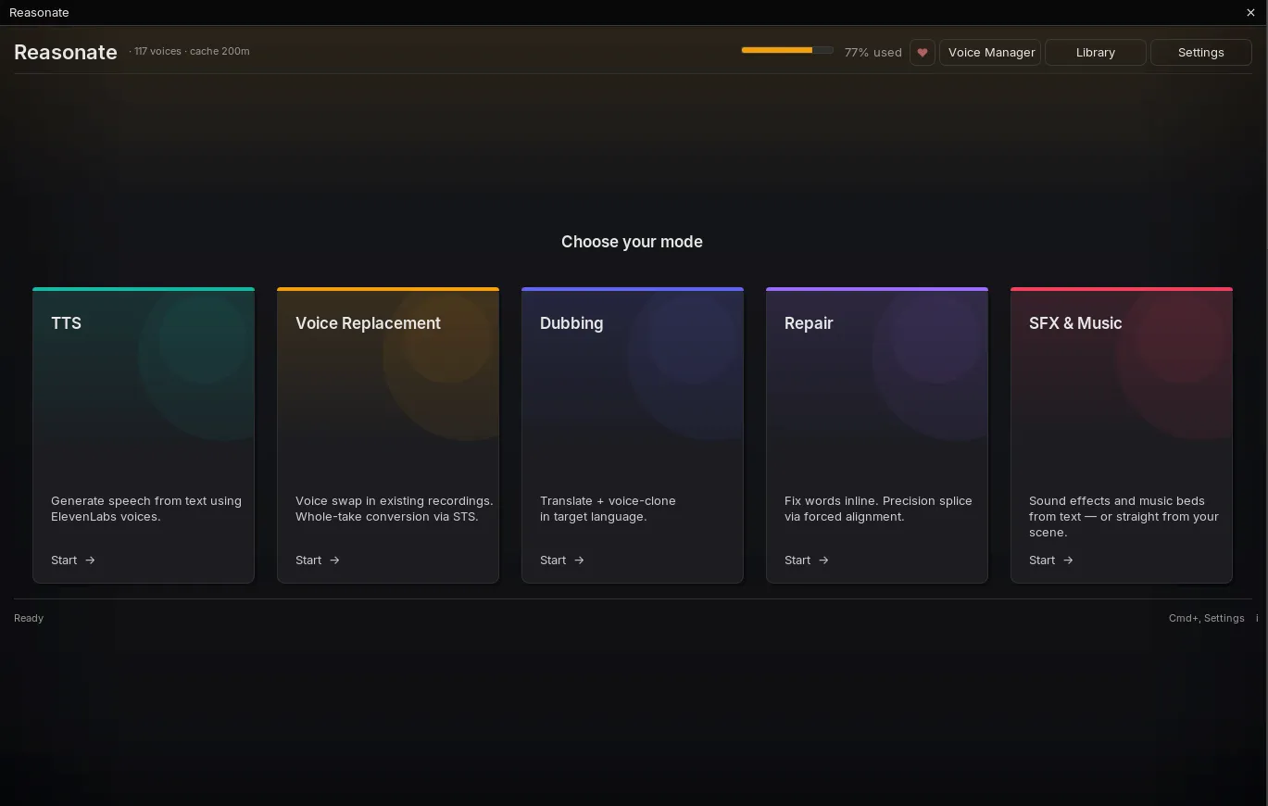Click the arrow icon on Voice Replacement card
Screen dimensions: 1268x806
click(334, 560)
